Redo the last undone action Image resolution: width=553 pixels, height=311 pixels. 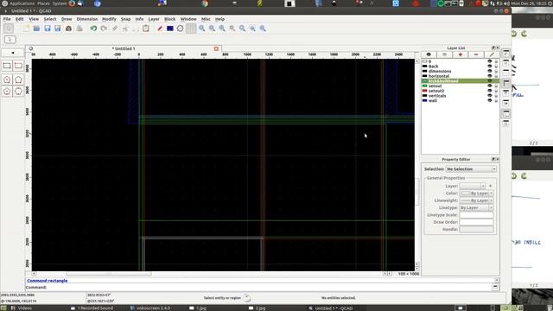(x=104, y=29)
